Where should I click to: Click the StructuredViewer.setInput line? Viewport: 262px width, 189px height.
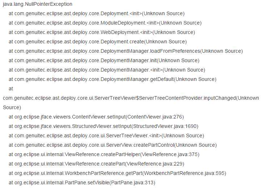[103, 126]
